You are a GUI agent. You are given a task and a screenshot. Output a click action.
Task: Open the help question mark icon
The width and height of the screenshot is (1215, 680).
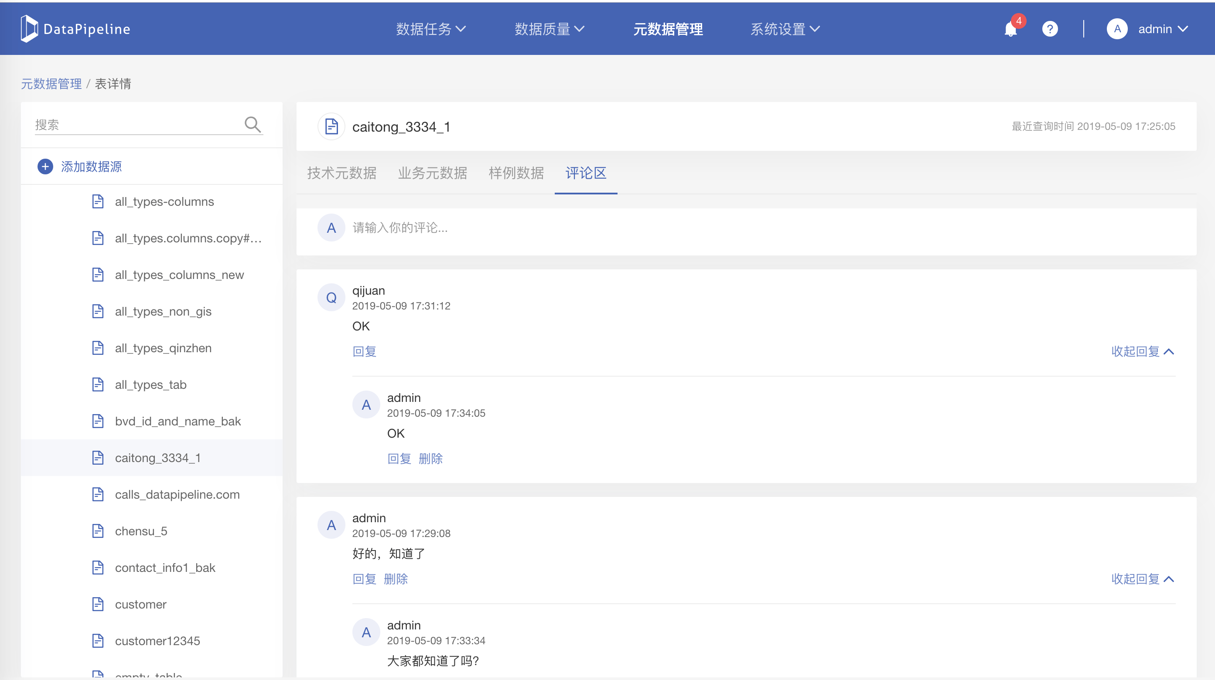1049,29
